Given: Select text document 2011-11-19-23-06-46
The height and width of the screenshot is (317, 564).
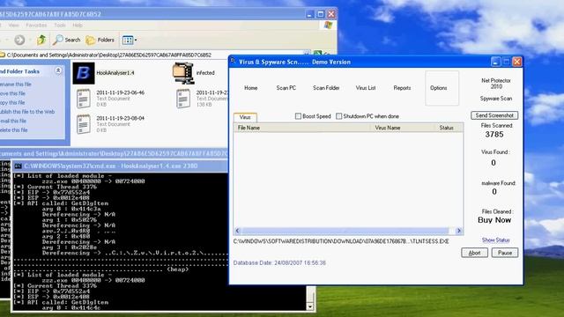Looking at the screenshot, I should coord(110,98).
